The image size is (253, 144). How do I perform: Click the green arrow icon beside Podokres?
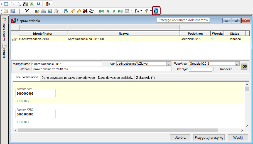244,66
